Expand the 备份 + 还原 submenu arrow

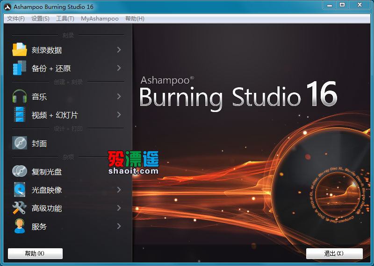119,68
